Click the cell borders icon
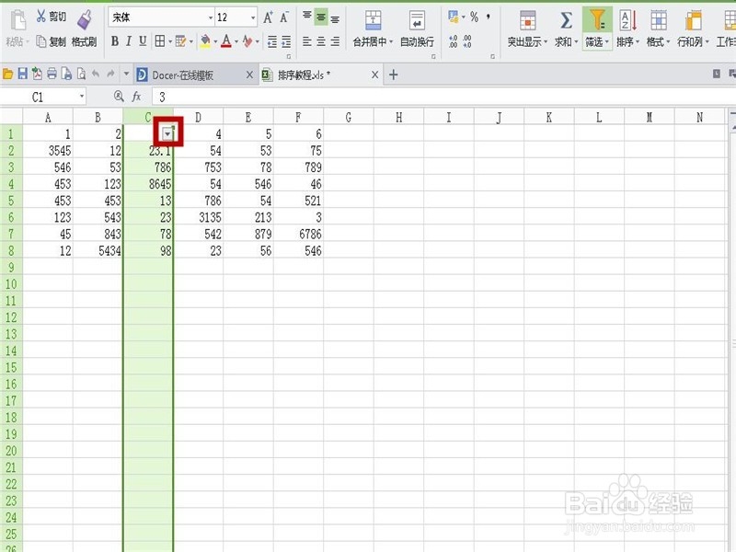The width and height of the screenshot is (736, 552). 159,41
